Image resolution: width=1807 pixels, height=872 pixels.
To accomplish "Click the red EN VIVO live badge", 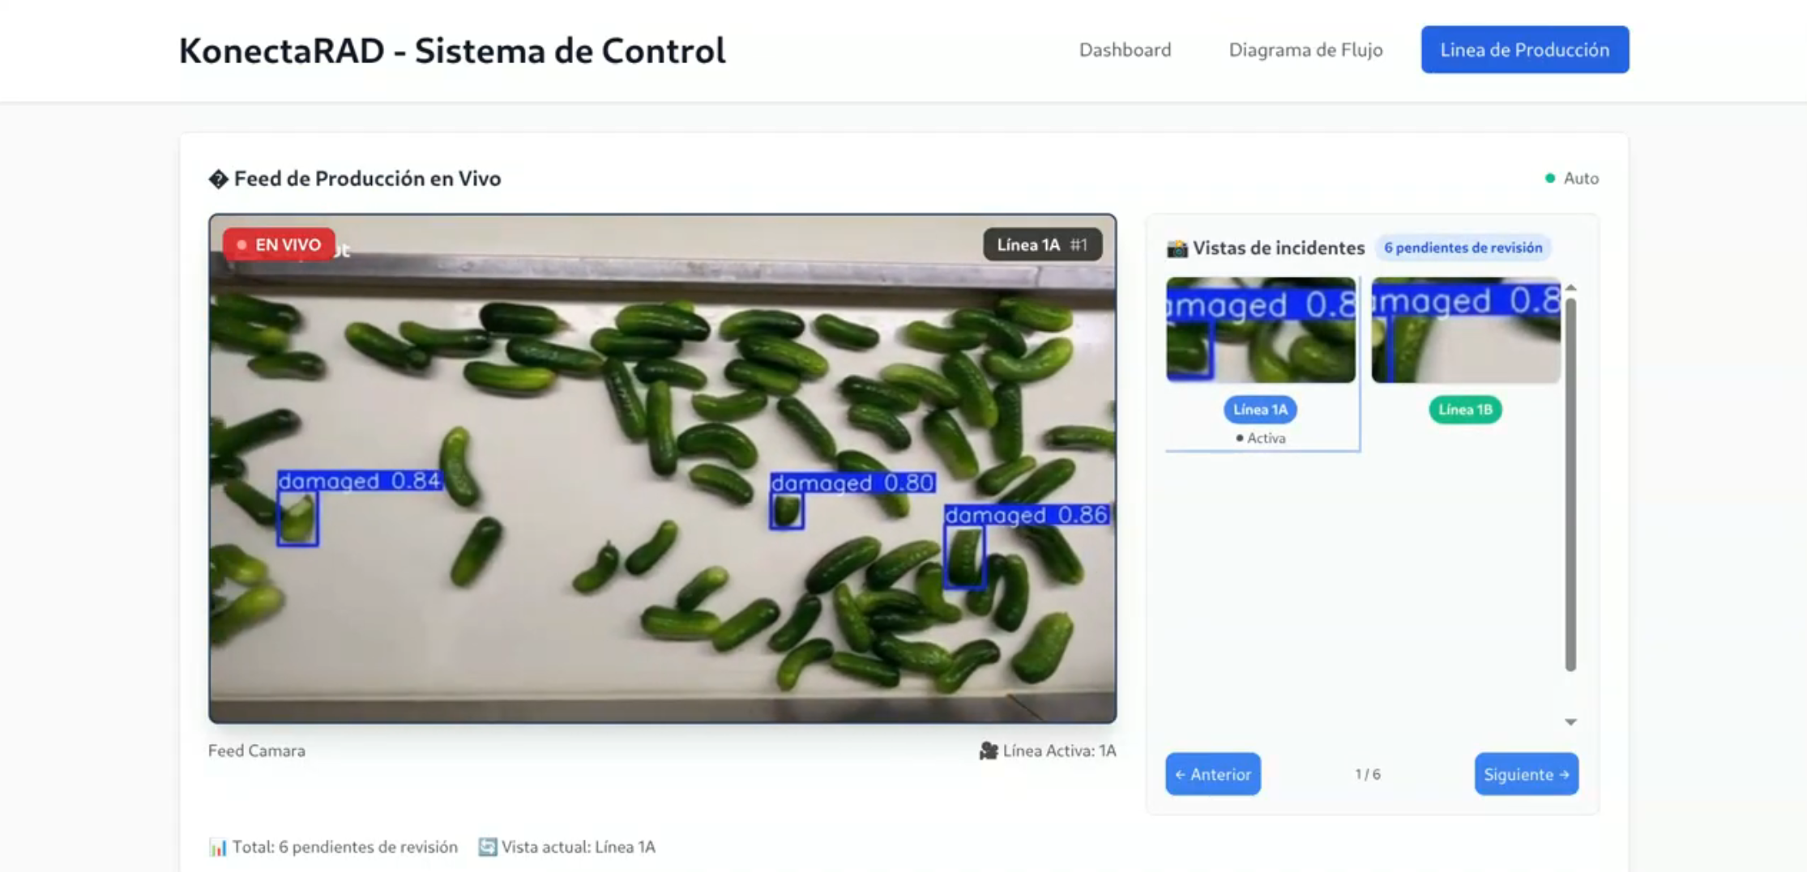I will click(279, 245).
